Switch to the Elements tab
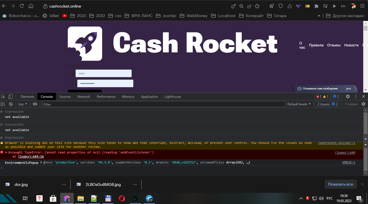368x204 pixels. tap(27, 96)
